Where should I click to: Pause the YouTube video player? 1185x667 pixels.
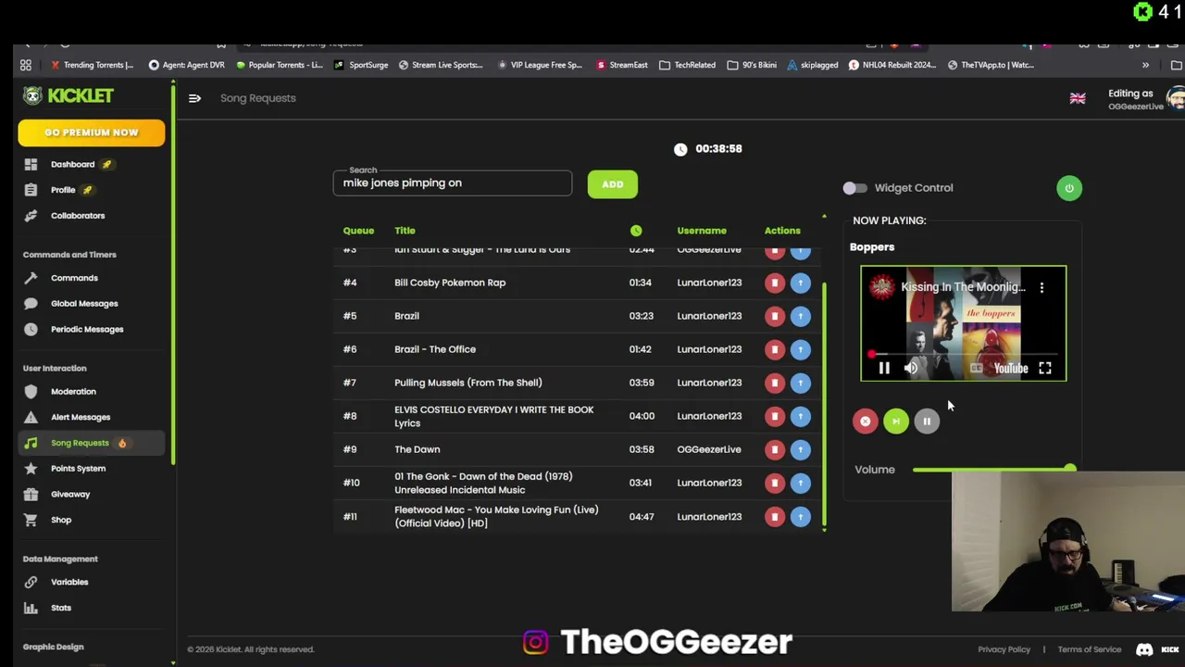[x=884, y=368]
